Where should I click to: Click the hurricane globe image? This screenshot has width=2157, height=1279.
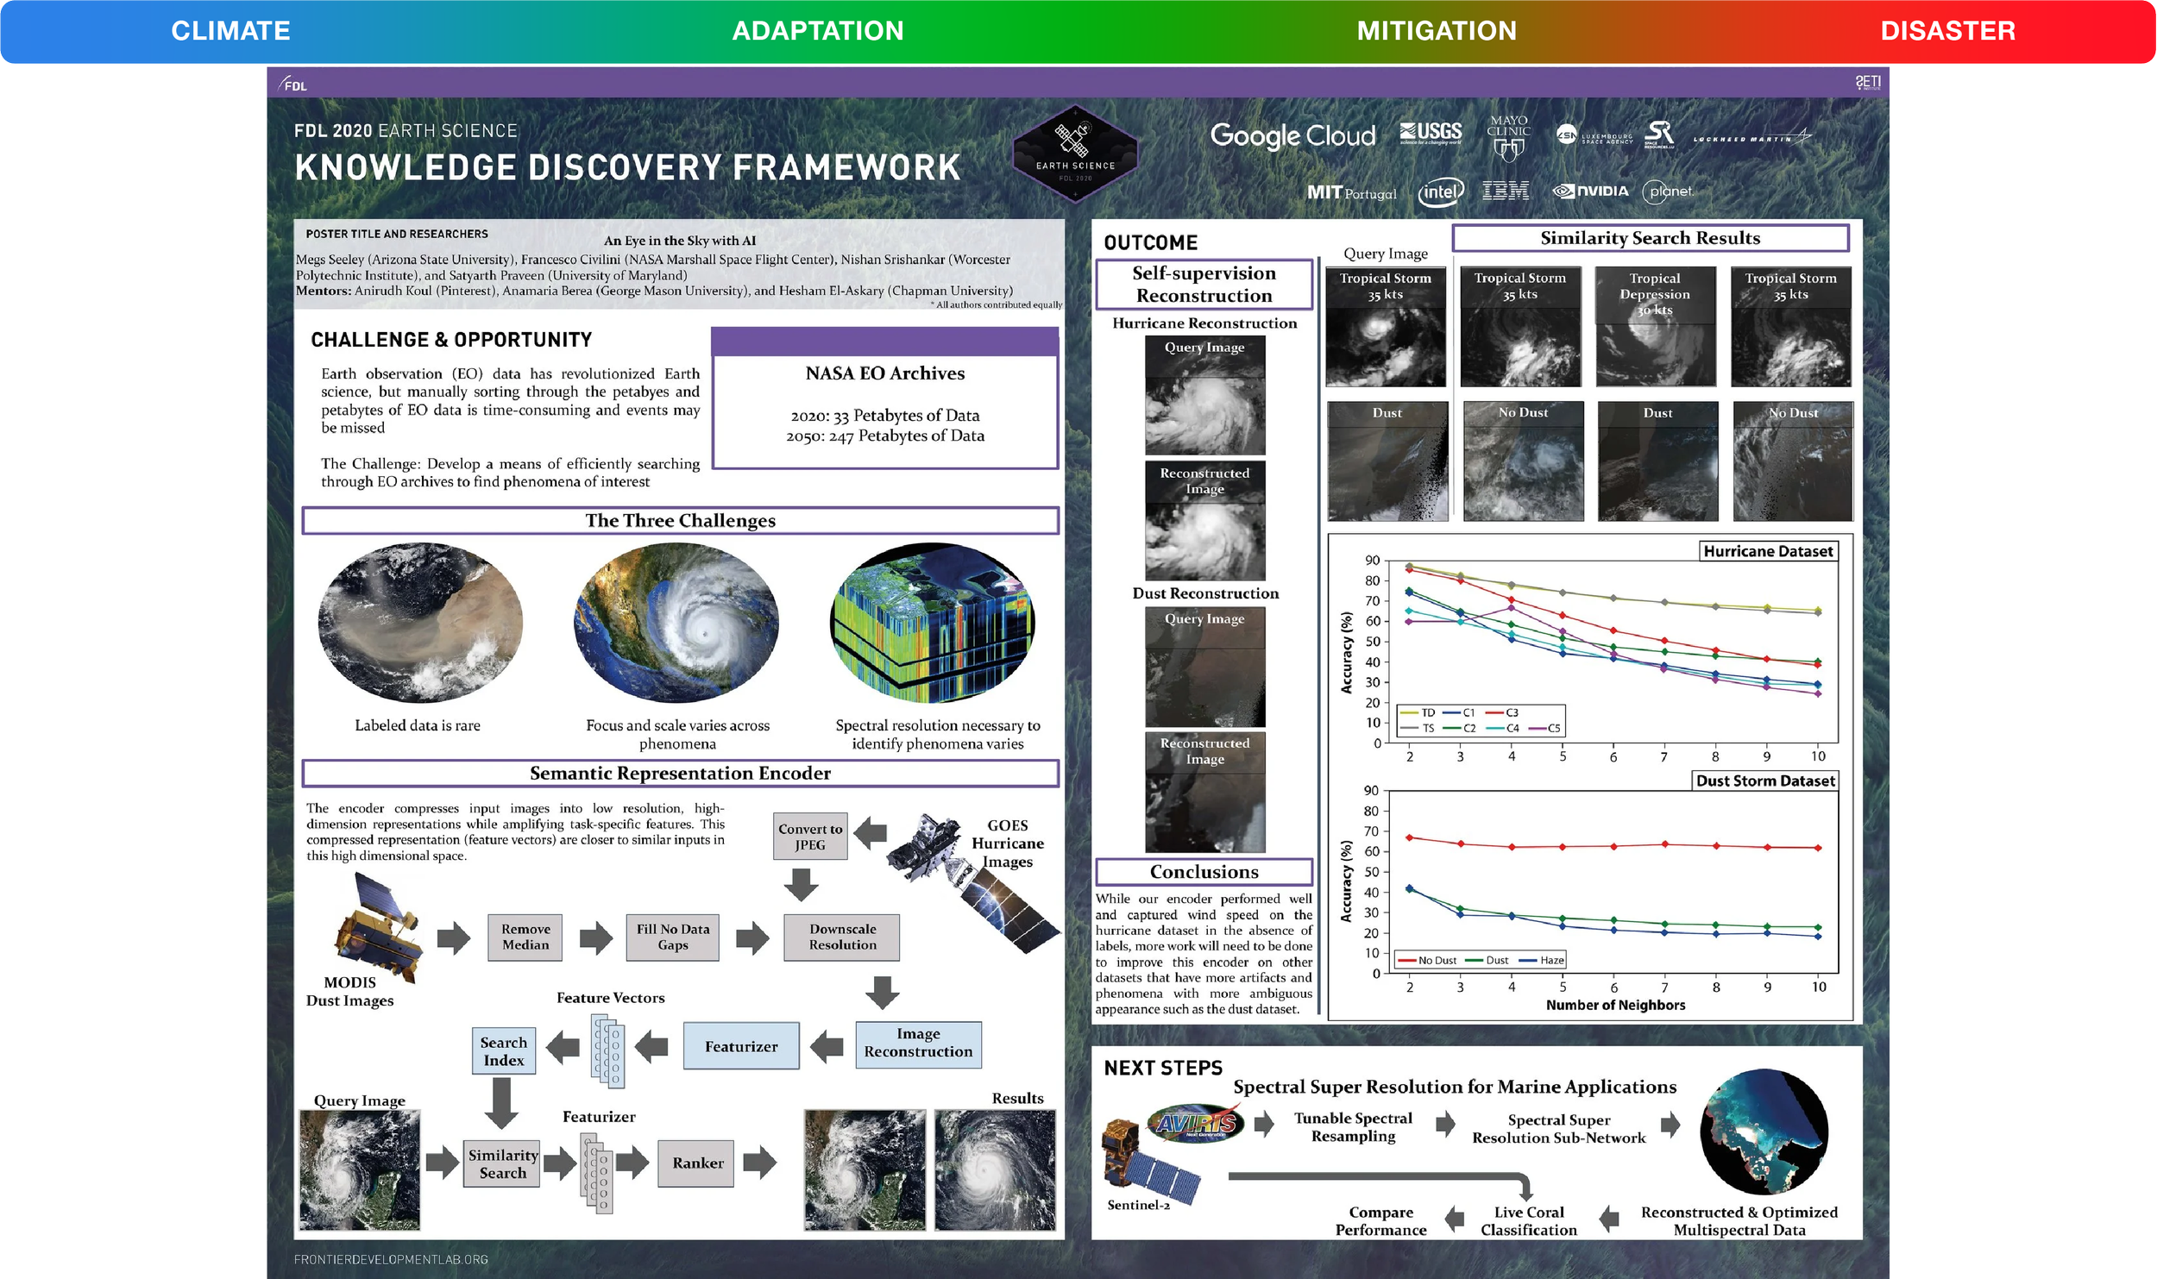676,622
